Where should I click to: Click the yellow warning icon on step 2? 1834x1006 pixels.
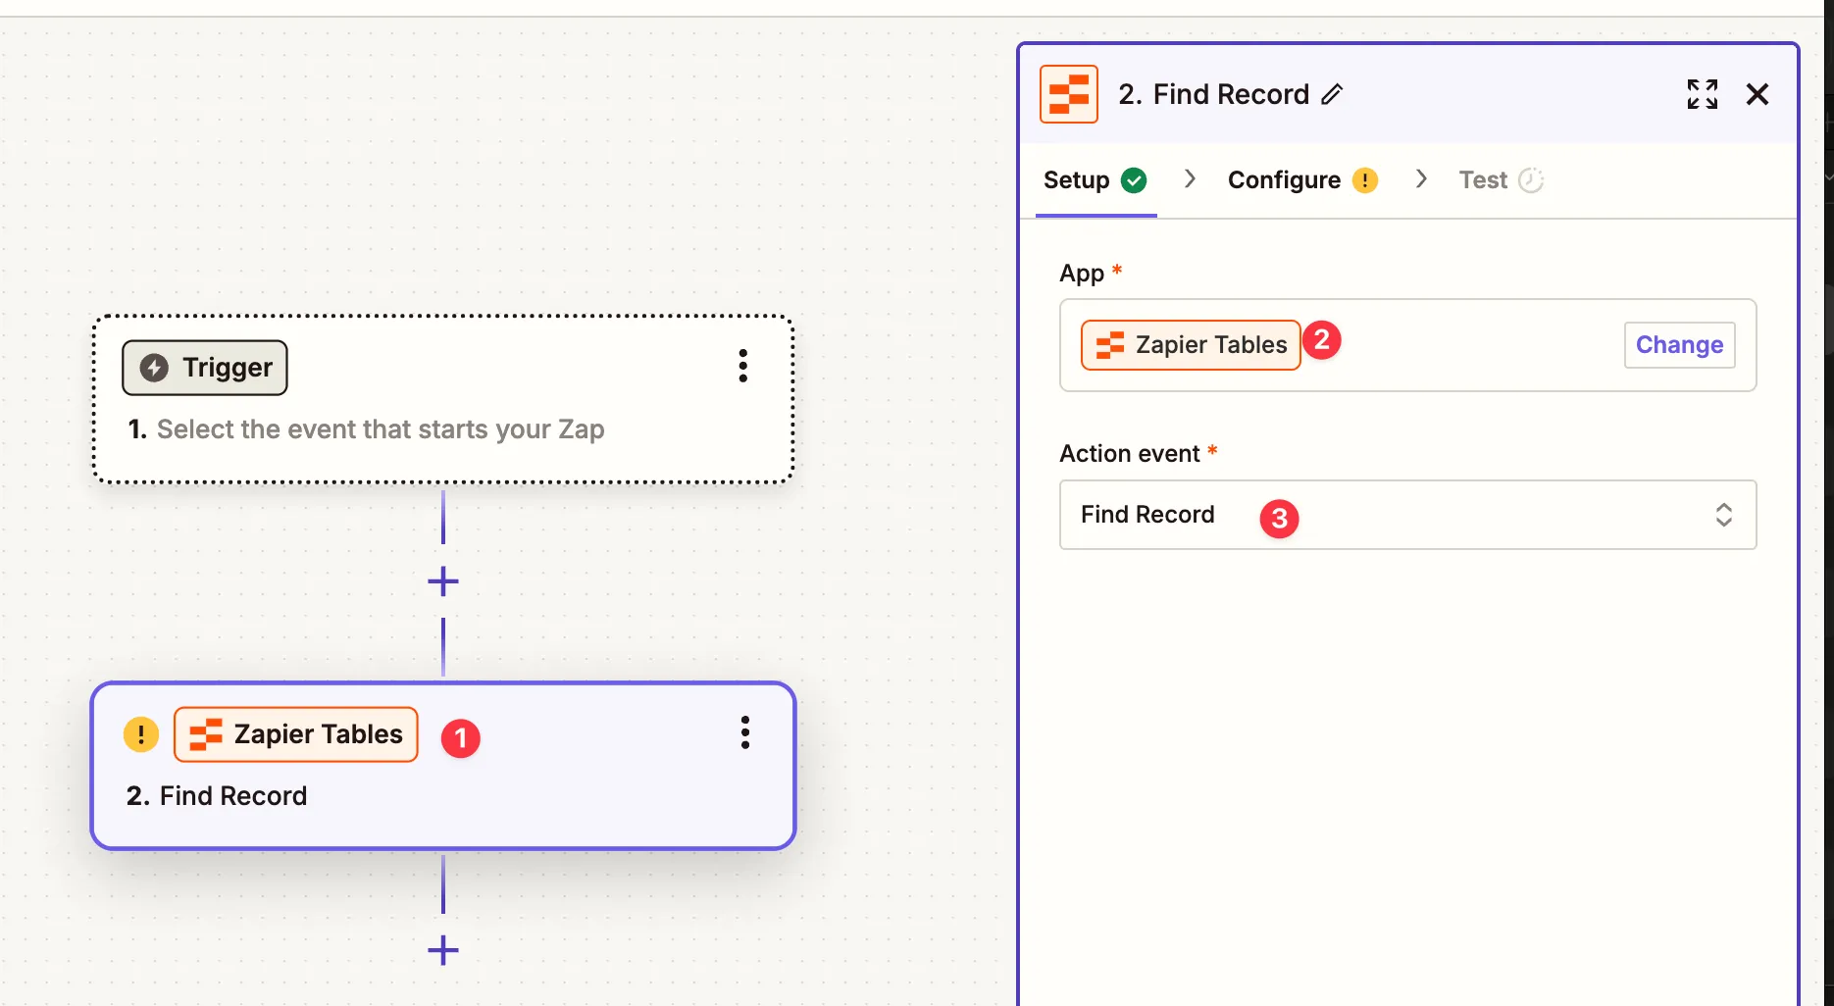tap(141, 734)
